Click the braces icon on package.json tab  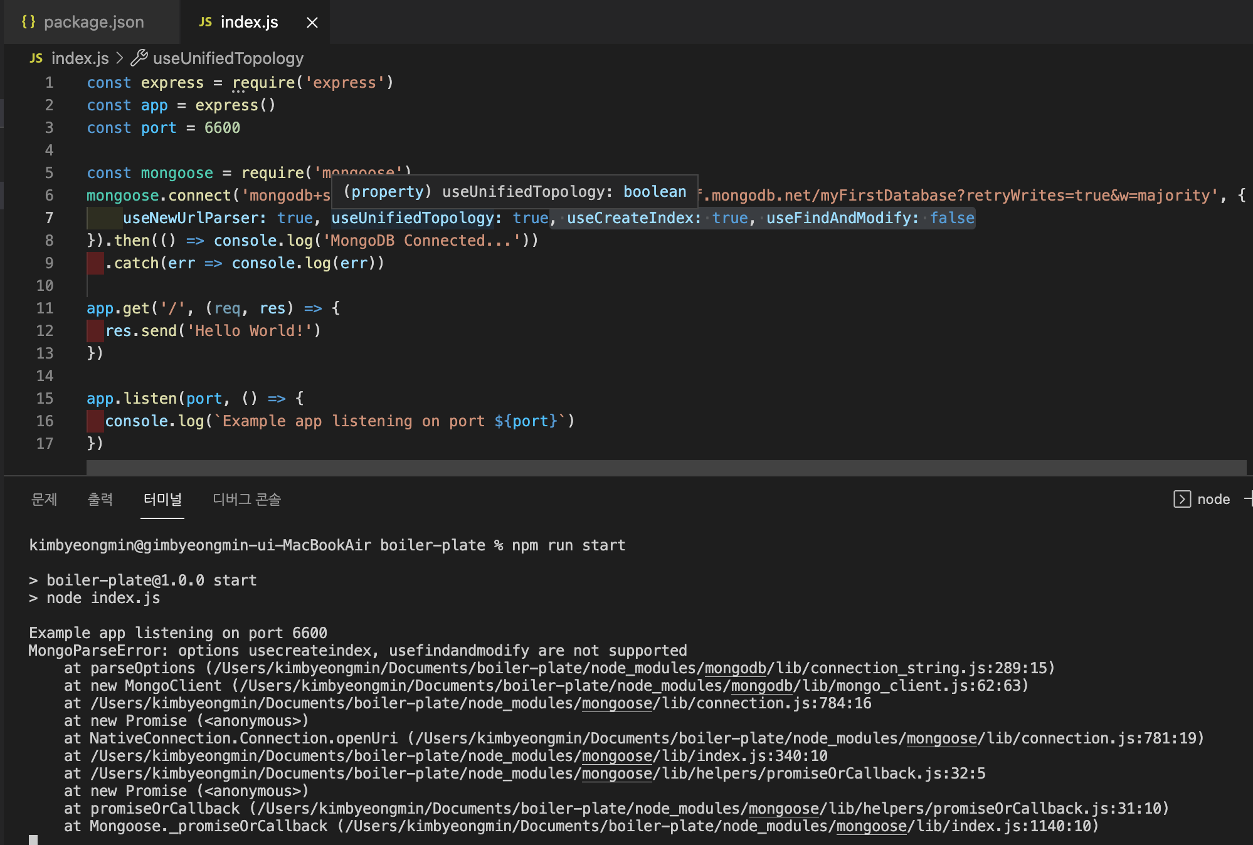[28, 22]
